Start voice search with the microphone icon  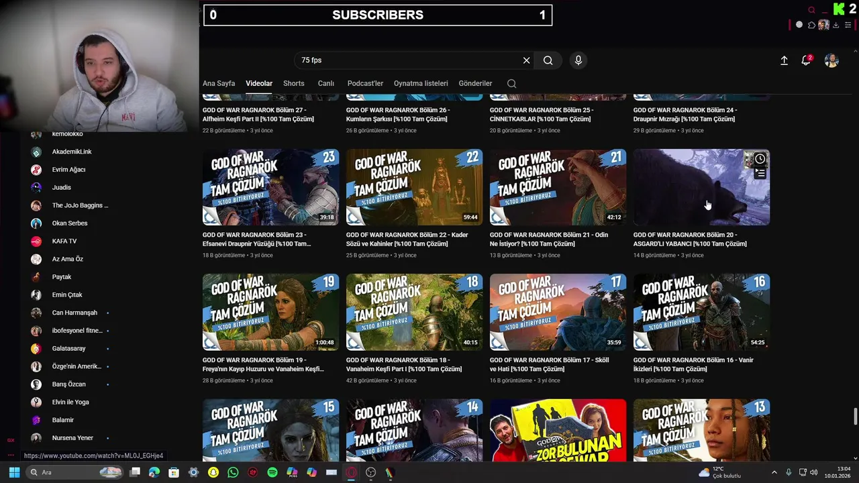(578, 60)
